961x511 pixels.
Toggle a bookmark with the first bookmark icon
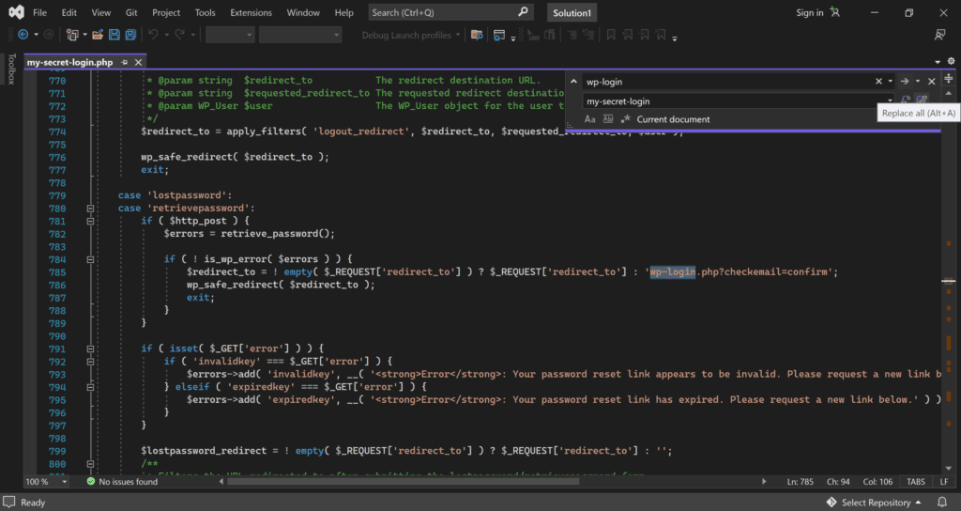(611, 35)
